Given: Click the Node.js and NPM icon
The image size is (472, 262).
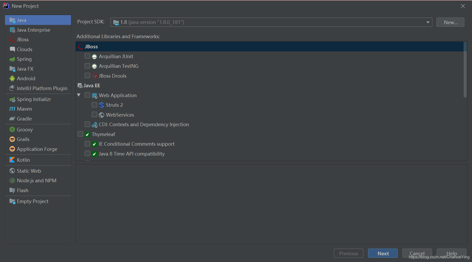Looking at the screenshot, I should 12,180.
